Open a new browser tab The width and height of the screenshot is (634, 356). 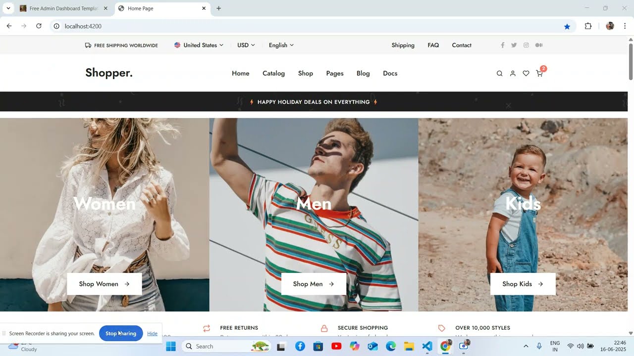[x=219, y=8]
